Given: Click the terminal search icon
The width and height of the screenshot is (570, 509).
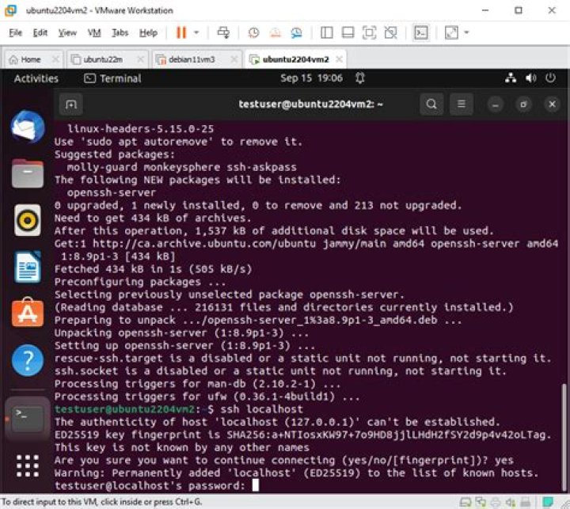Looking at the screenshot, I should click(431, 104).
